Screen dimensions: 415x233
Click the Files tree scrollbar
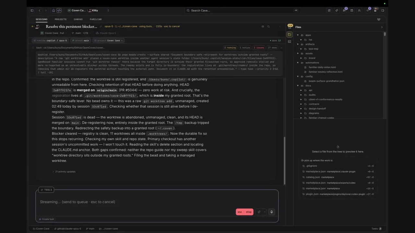pos(385,34)
